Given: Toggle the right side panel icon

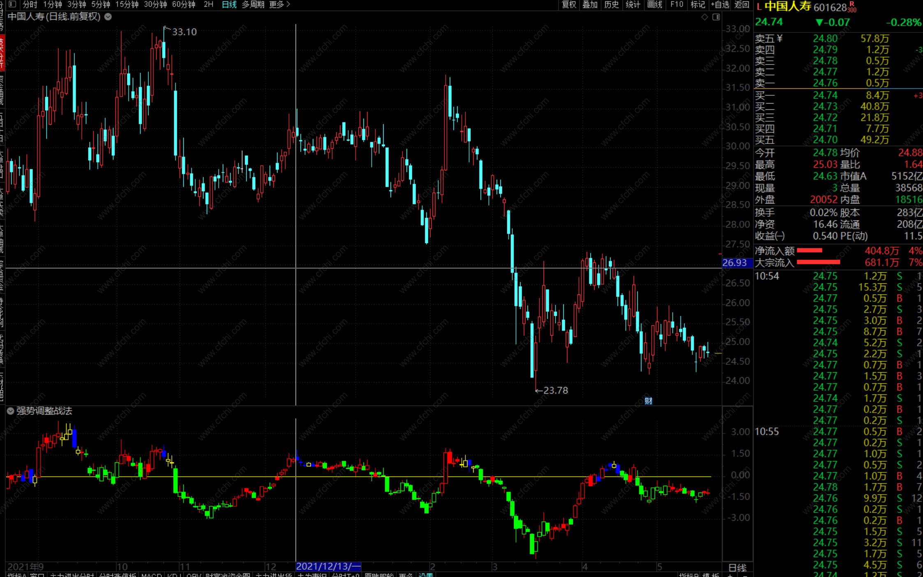Looking at the screenshot, I should click(x=716, y=17).
